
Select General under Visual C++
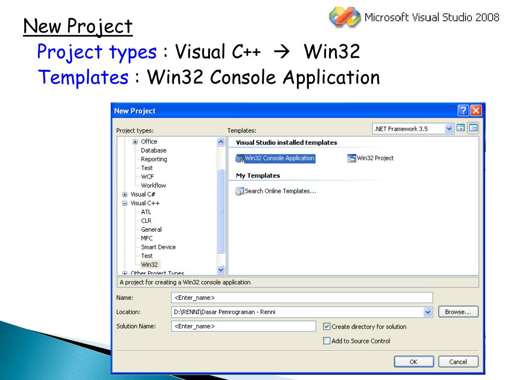tap(151, 230)
